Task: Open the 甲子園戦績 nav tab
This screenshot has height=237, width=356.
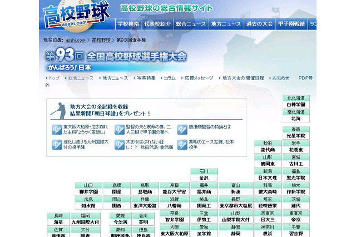Action: click(291, 24)
